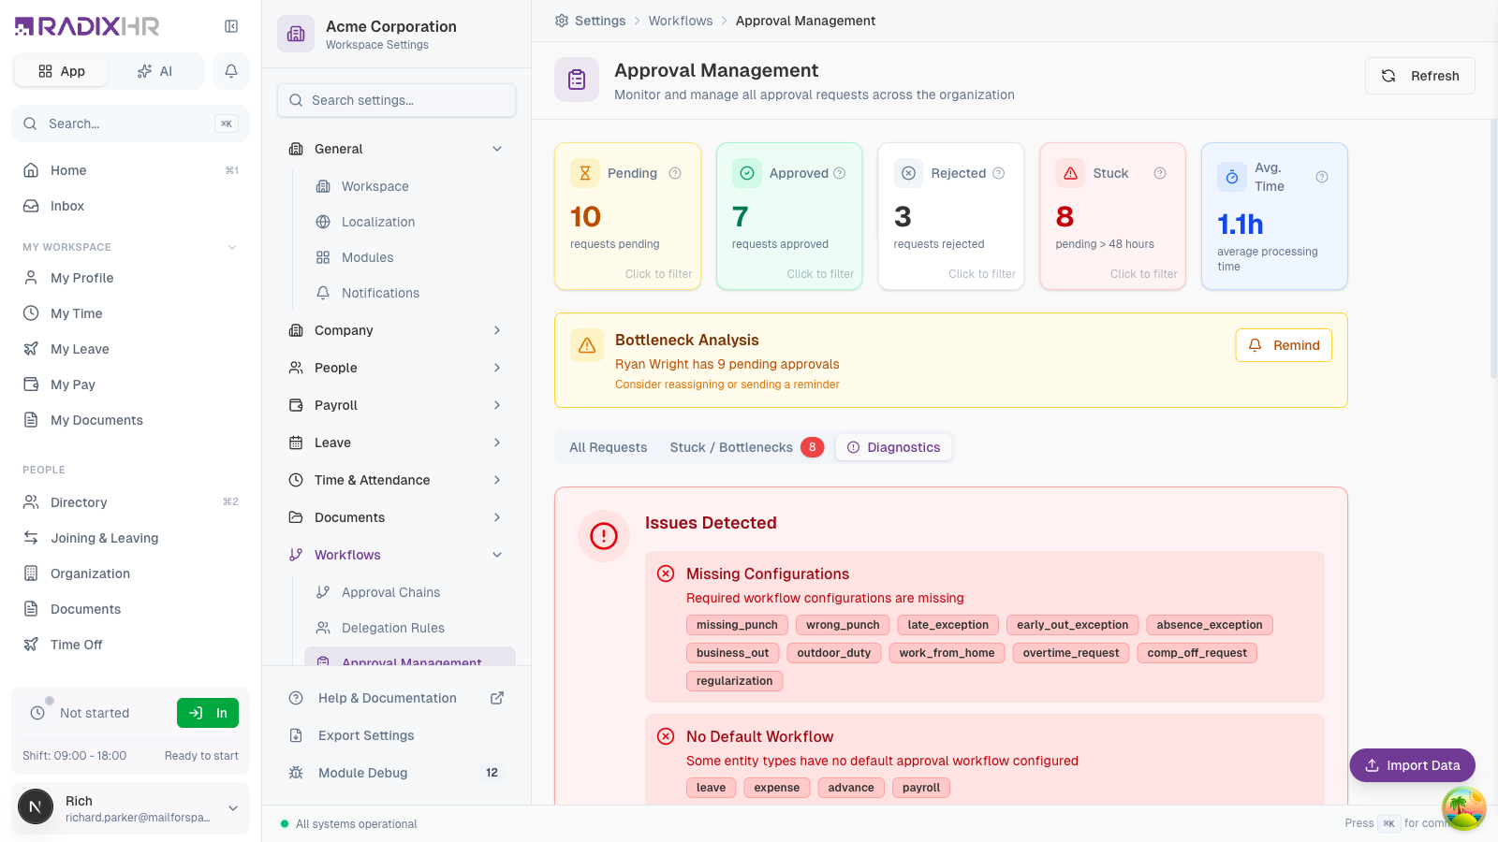Screen dimensions: 1498x842
Task: Click the Import Data button
Action: [x=1412, y=765]
